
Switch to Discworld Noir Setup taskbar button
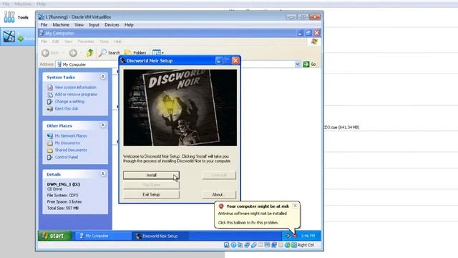coord(160,236)
